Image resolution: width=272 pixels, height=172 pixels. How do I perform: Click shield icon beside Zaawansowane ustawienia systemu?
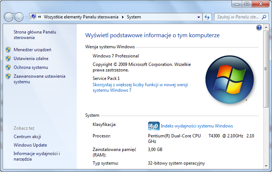coord(8,76)
